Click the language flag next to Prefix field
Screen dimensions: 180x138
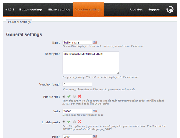(x=95, y=136)
